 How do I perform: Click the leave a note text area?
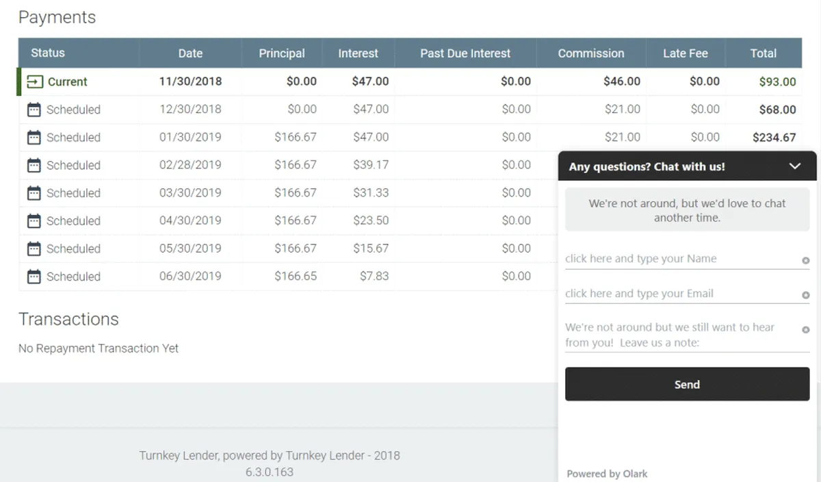coord(681,335)
